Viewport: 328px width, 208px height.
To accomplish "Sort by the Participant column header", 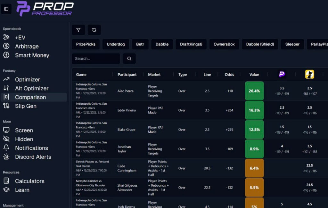I will [x=127, y=75].
